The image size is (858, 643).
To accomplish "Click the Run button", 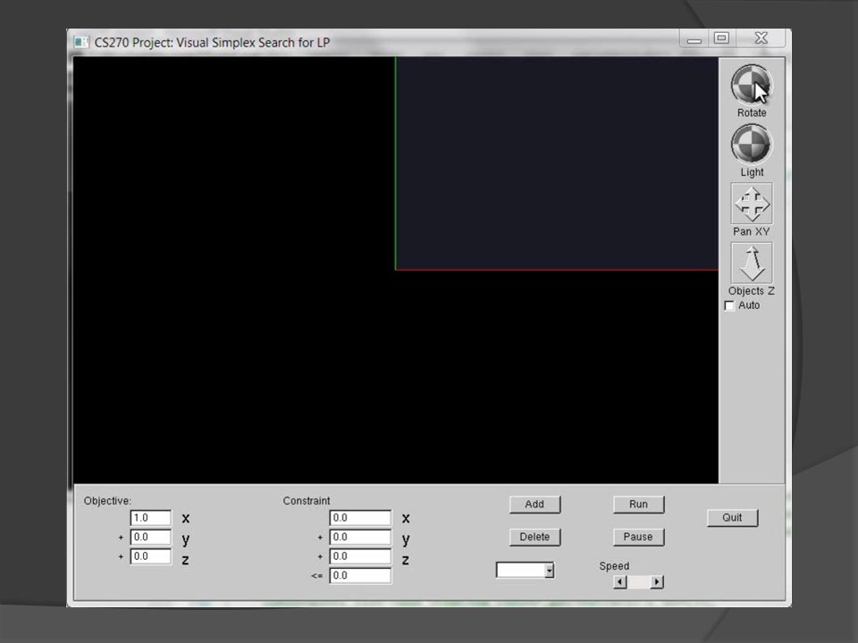I will coord(638,504).
